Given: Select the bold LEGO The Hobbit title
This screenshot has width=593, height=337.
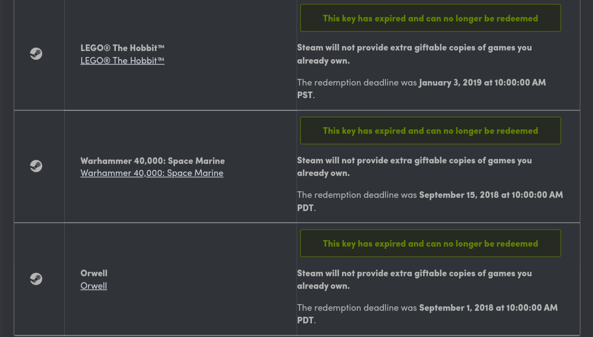Looking at the screenshot, I should (x=122, y=48).
